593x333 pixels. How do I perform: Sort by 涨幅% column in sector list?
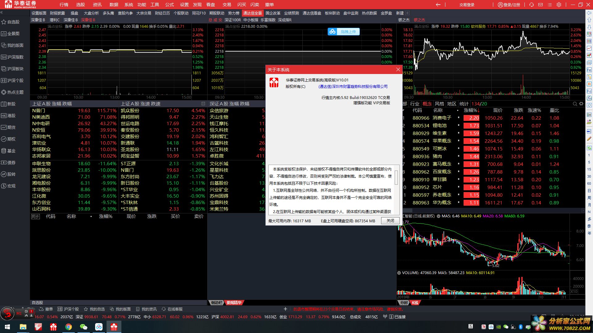coord(471,110)
